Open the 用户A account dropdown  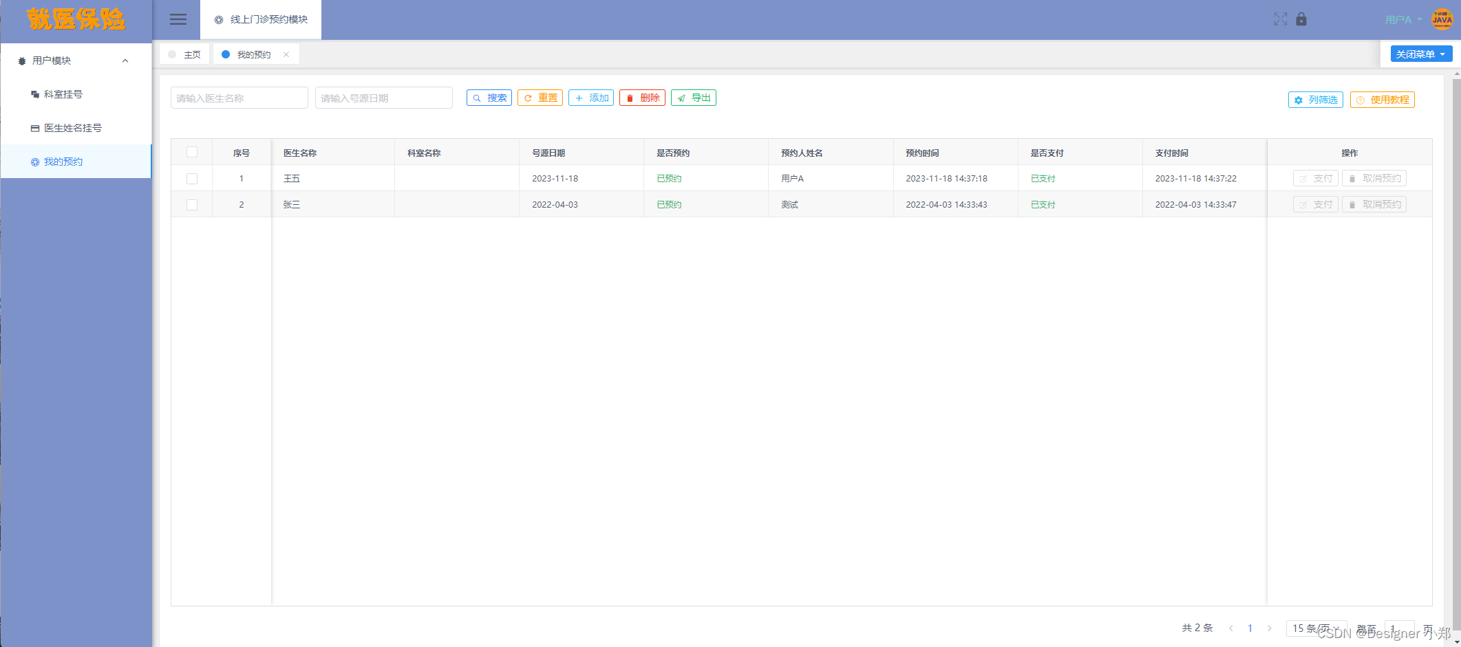[1403, 20]
